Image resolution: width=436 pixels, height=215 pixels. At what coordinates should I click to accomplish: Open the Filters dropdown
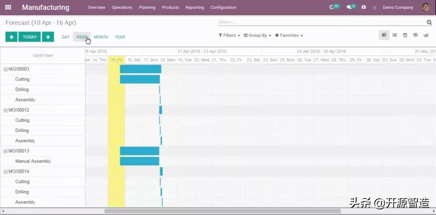pyautogui.click(x=229, y=35)
